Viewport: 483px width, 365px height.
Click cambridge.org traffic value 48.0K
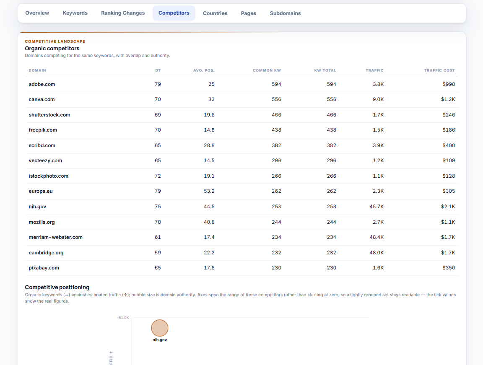click(x=377, y=253)
